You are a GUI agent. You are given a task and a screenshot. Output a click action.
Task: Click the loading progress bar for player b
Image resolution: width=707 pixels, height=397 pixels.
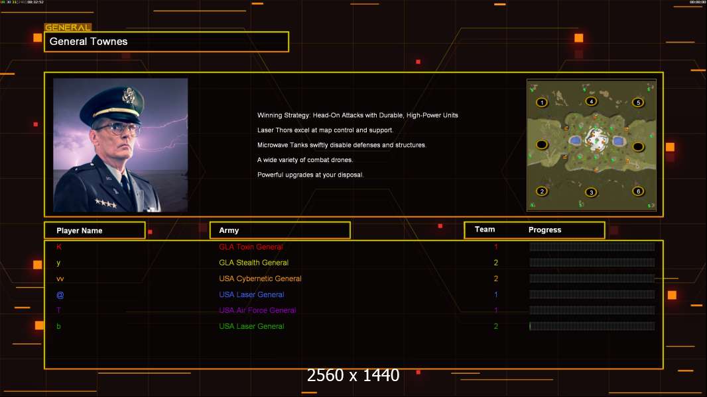coord(592,326)
